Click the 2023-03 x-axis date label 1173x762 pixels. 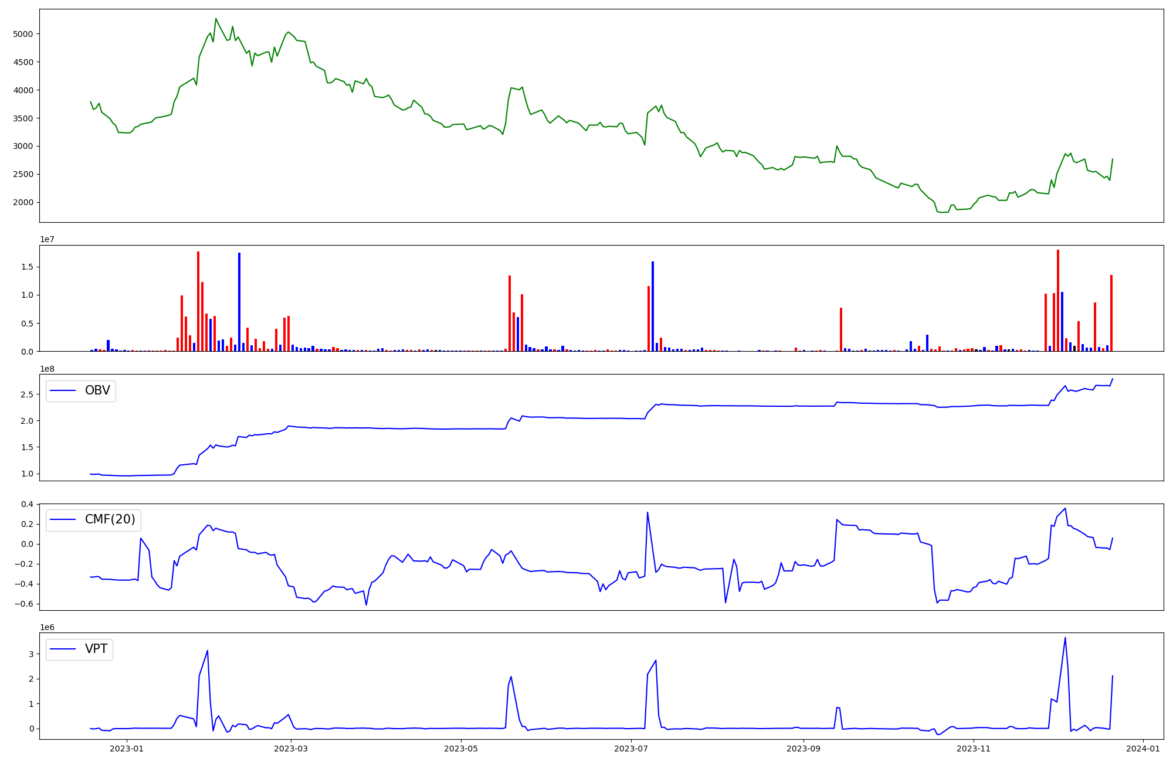pos(291,749)
